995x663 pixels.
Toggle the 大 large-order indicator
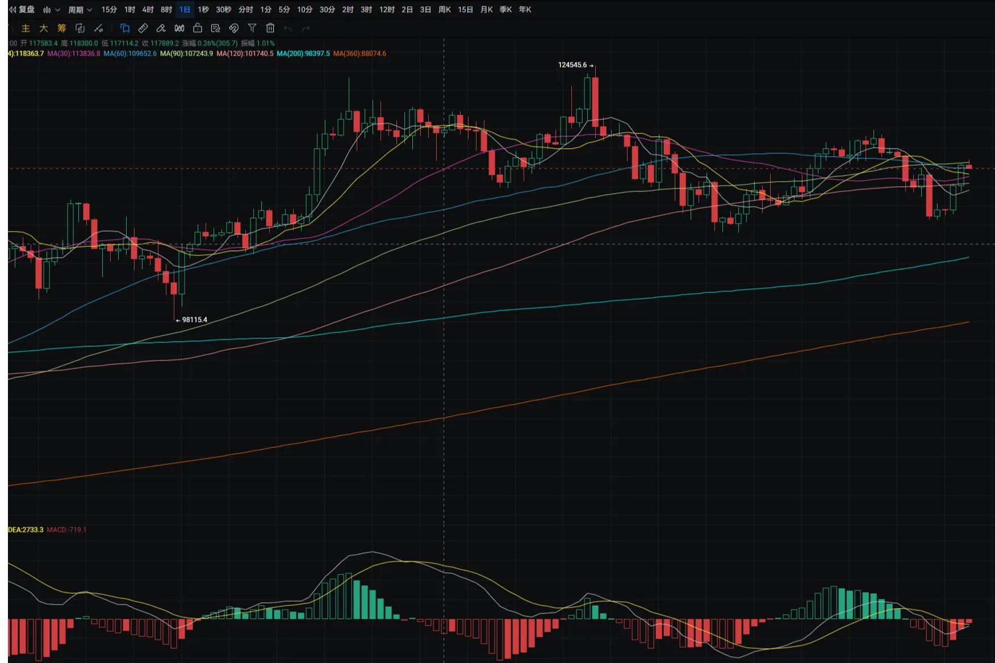coord(44,28)
